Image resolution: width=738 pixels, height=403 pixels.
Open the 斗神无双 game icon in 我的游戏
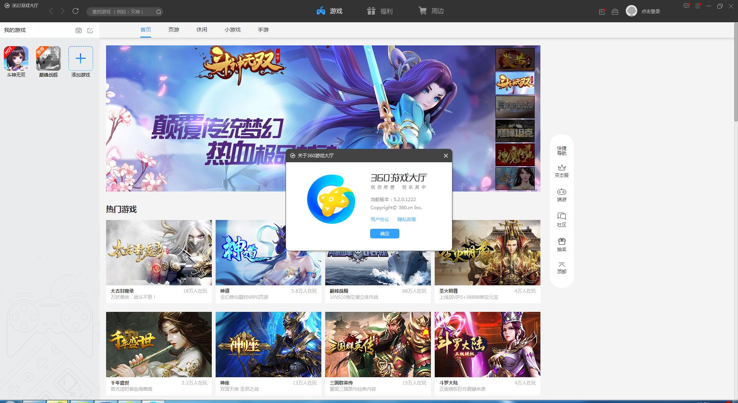point(16,58)
